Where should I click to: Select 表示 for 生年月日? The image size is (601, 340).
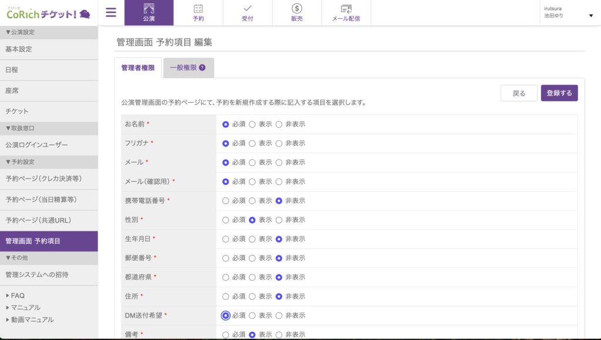(252, 239)
